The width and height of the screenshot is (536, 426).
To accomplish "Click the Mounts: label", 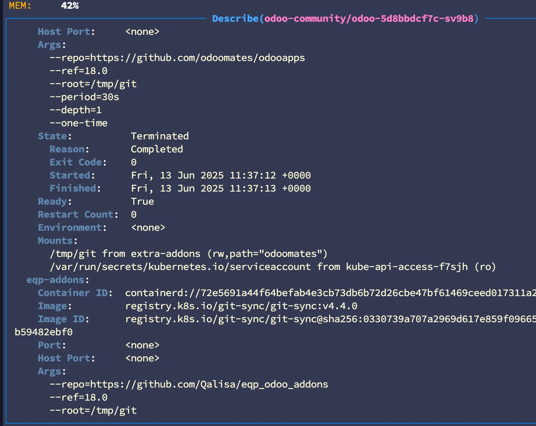I will tap(58, 241).
